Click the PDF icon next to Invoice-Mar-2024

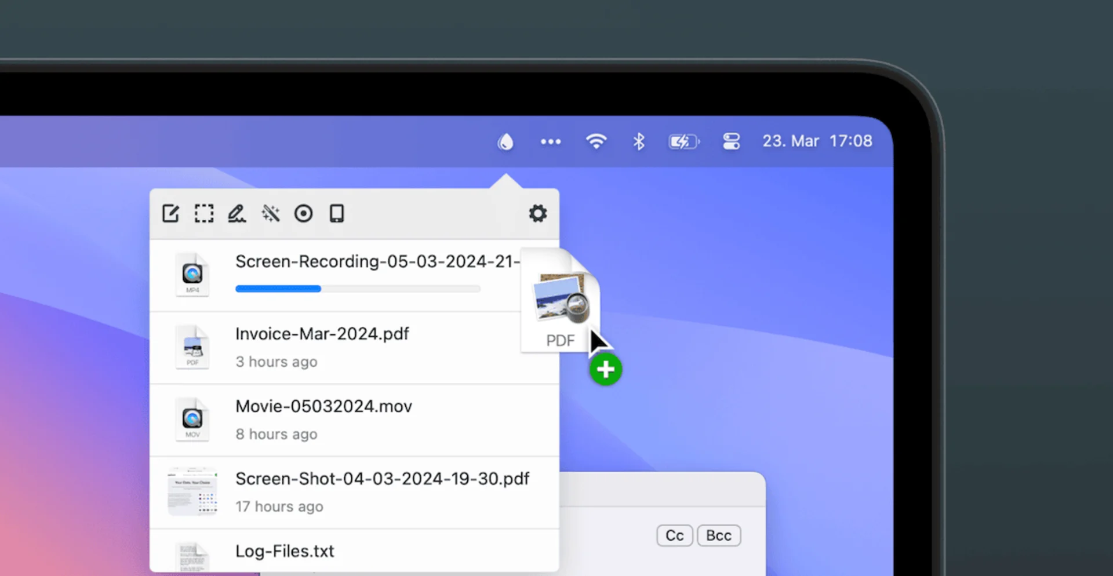pos(192,347)
